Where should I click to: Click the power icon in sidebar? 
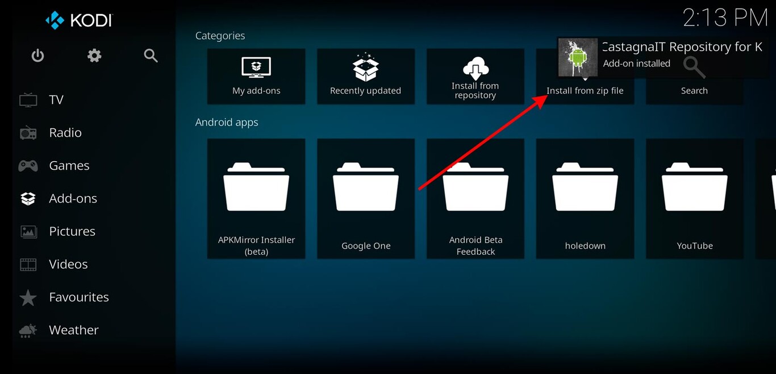click(37, 56)
